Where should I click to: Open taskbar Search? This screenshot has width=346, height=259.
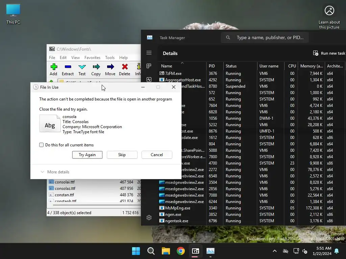(151, 251)
